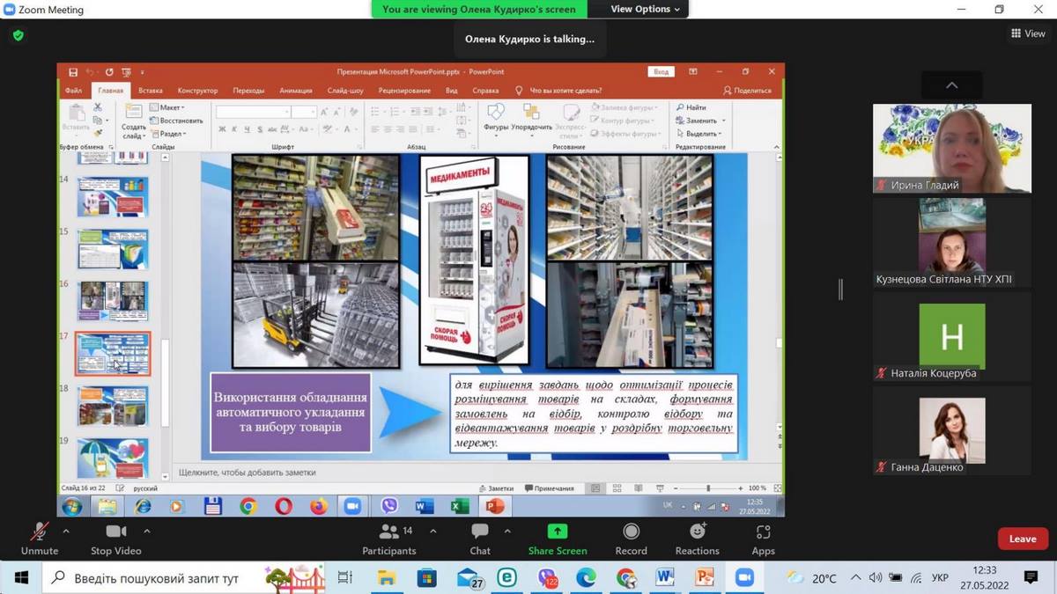Click the green encryption shield icon
Screen dimensions: 1057x594
[18, 36]
